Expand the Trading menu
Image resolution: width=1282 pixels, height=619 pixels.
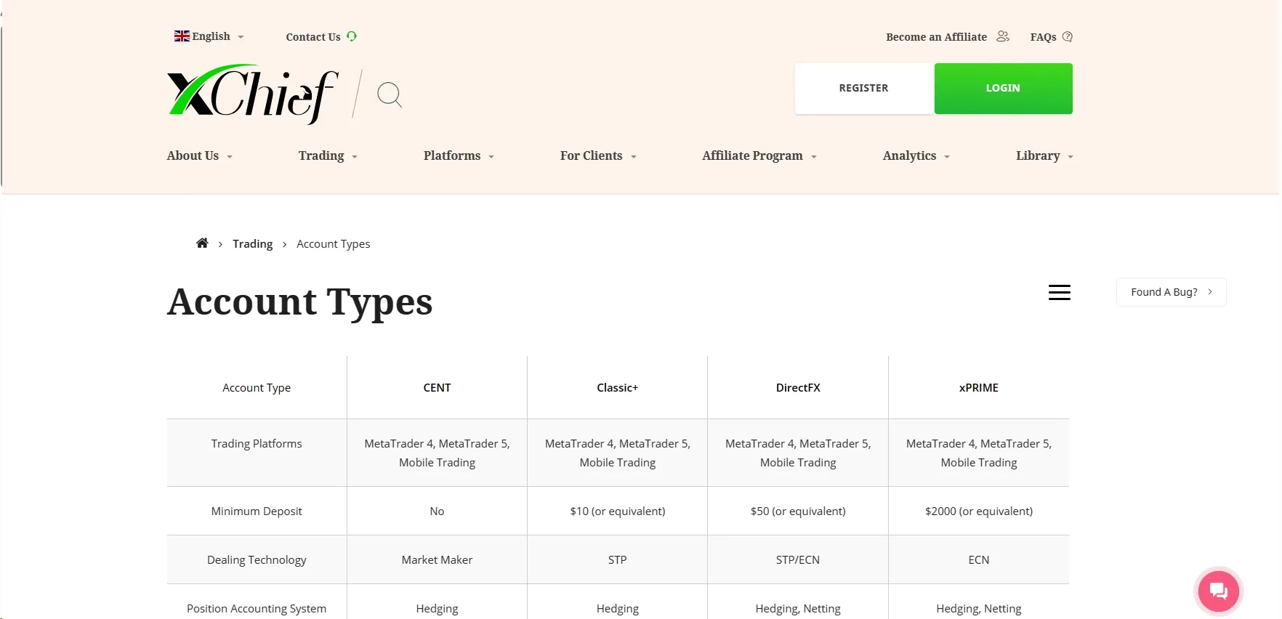pos(328,155)
